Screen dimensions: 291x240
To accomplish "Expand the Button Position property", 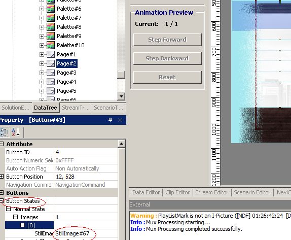I will click(x=2, y=177).
